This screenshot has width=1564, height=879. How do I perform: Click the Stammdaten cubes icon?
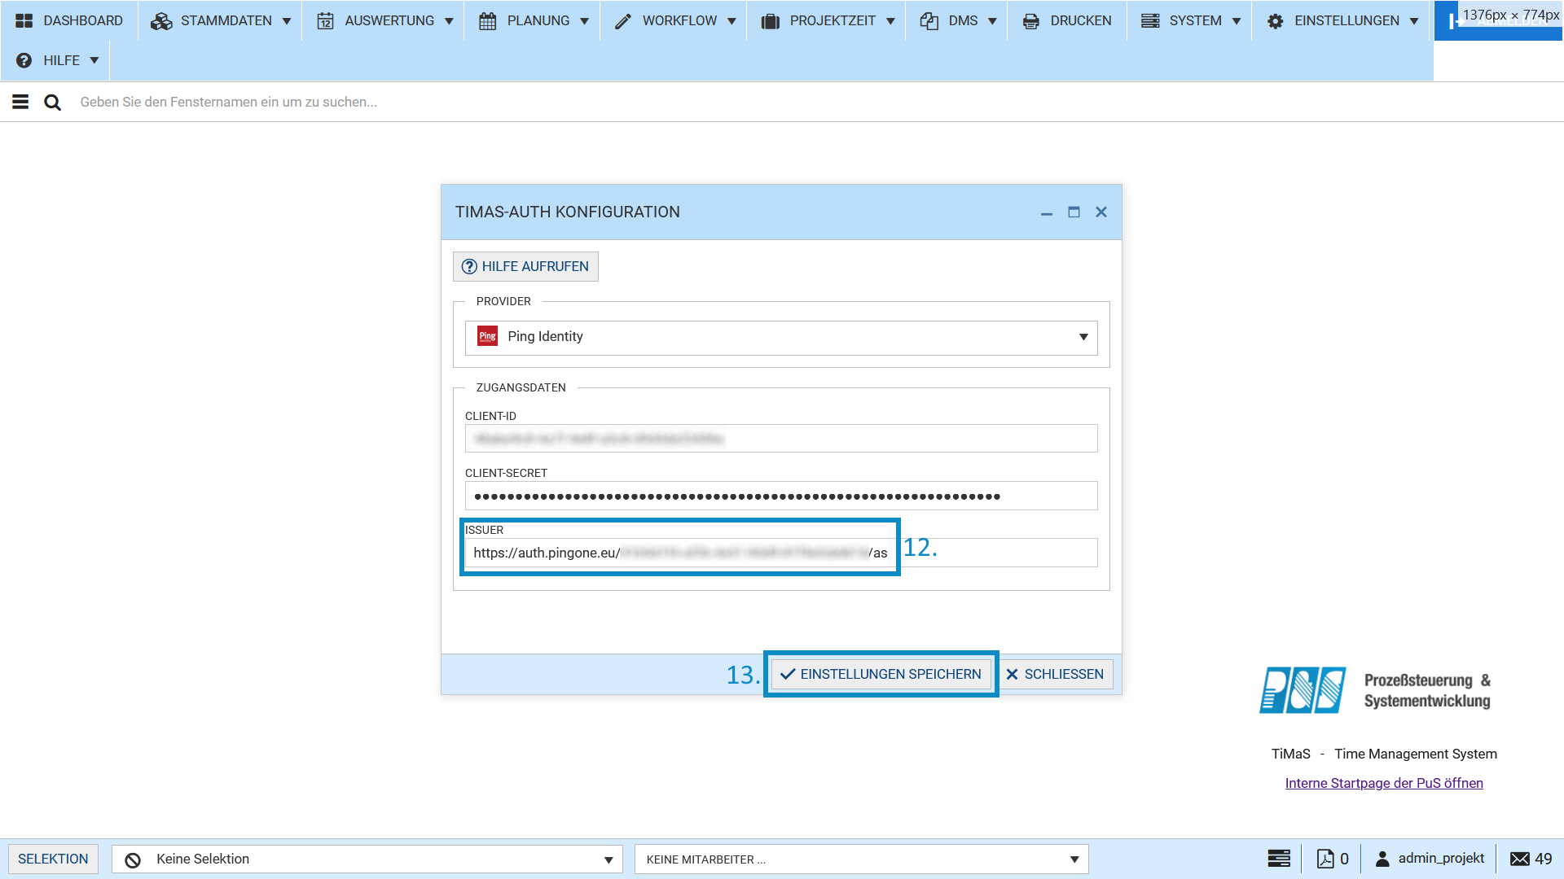point(161,21)
